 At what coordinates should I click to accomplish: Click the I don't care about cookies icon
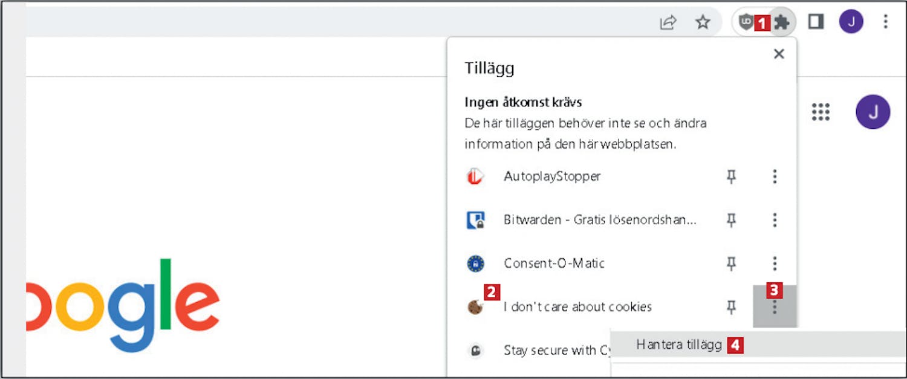click(x=476, y=307)
